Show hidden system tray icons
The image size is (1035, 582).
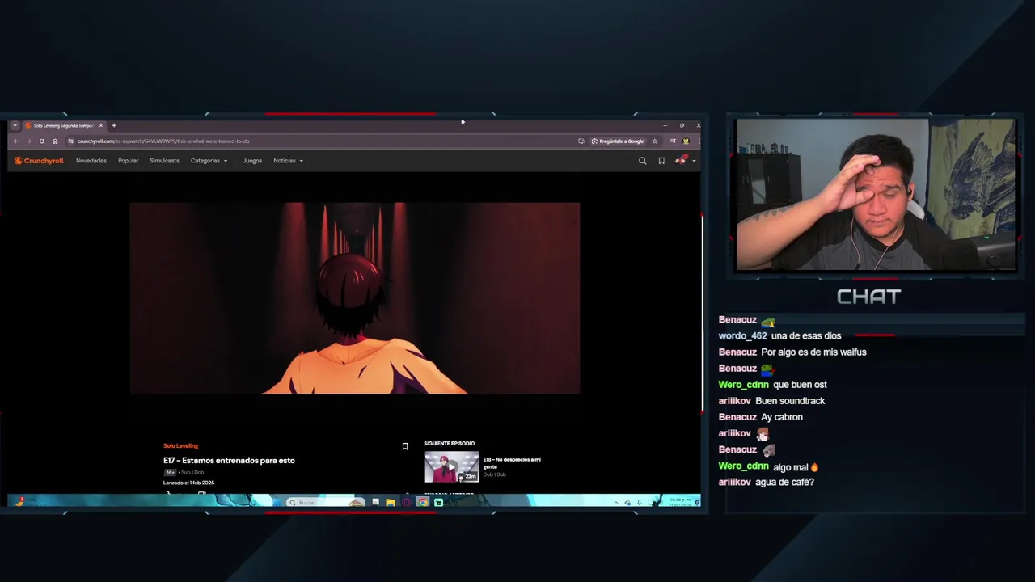(x=616, y=503)
